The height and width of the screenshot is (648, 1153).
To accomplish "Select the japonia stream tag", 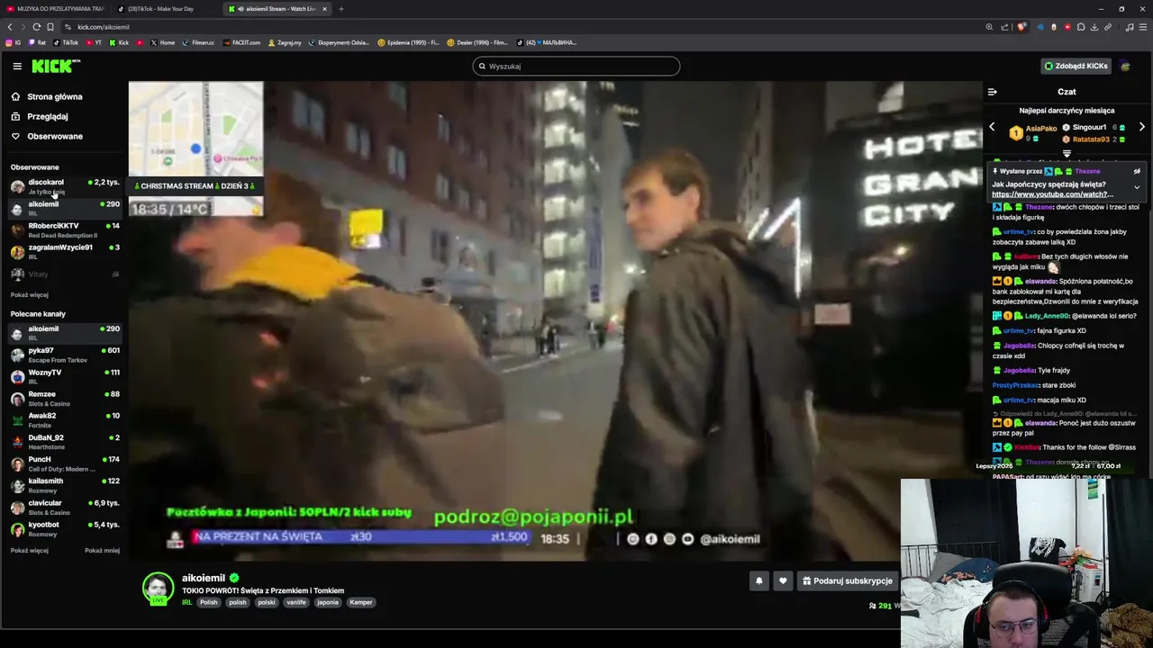I will click(328, 602).
